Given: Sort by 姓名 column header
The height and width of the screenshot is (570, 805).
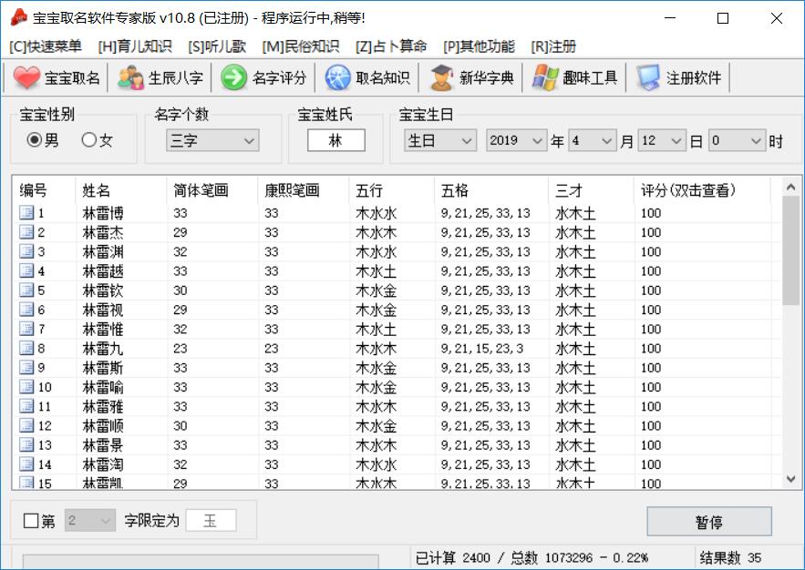Looking at the screenshot, I should 121,190.
